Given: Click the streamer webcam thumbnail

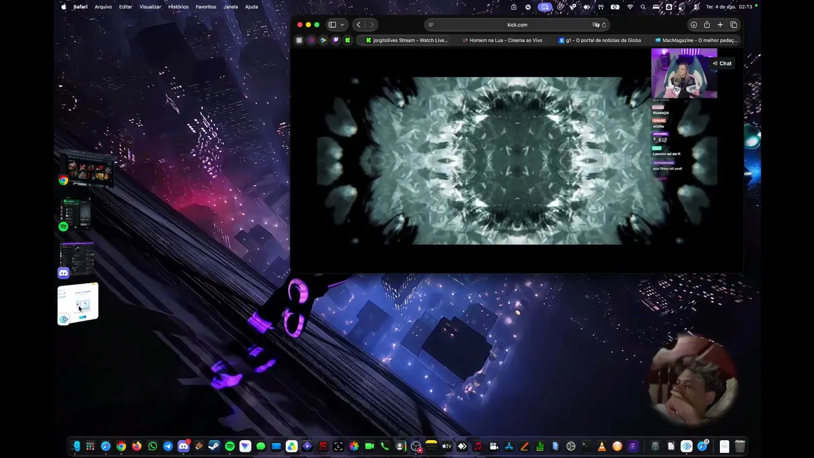Looking at the screenshot, I should tap(684, 73).
